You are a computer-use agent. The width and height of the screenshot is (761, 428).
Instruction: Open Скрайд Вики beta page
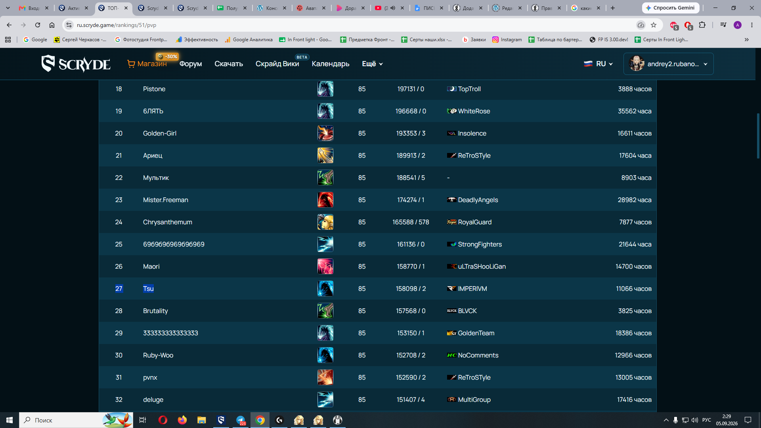point(277,64)
